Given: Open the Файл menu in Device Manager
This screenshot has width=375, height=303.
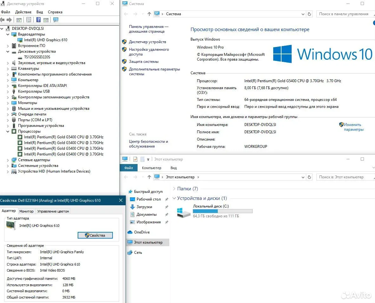Looking at the screenshot, I should pyautogui.click(x=5, y=12).
